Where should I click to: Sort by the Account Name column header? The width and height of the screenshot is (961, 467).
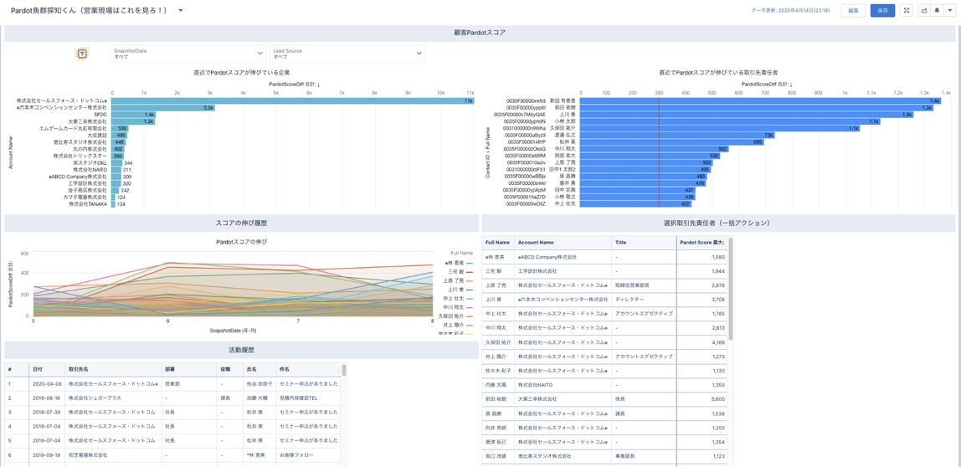click(x=563, y=242)
